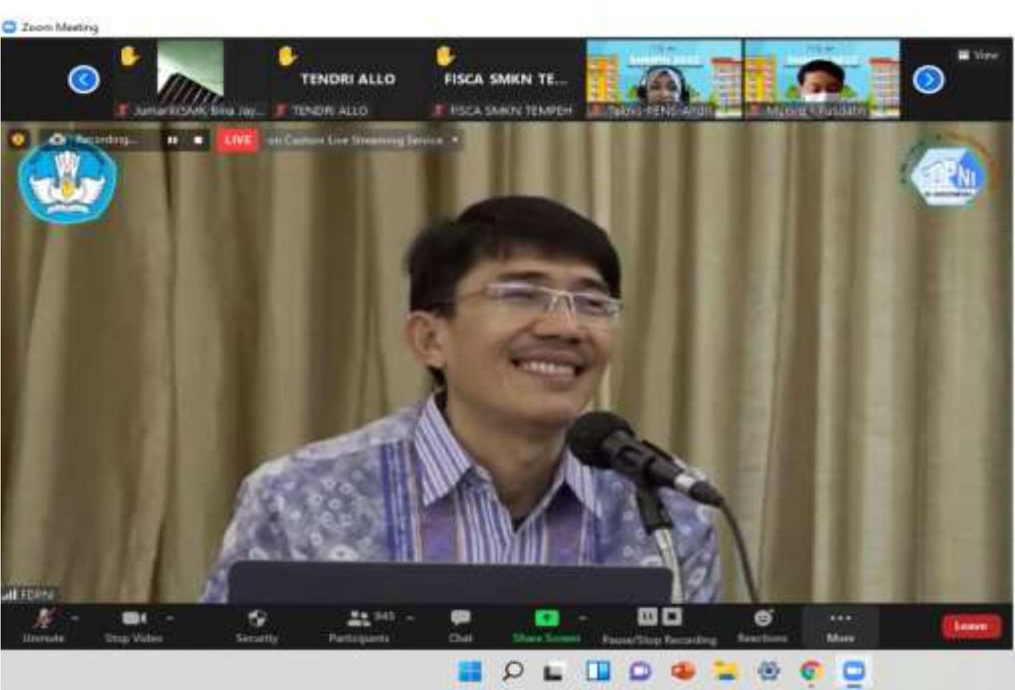
Task: Click raised hand icon on TENDRI ALLO tile
Action: point(288,56)
